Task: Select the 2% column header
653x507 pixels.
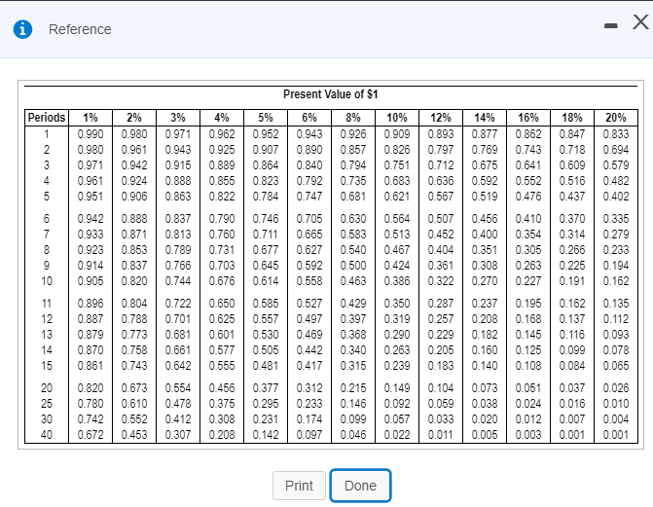Action: [x=134, y=118]
